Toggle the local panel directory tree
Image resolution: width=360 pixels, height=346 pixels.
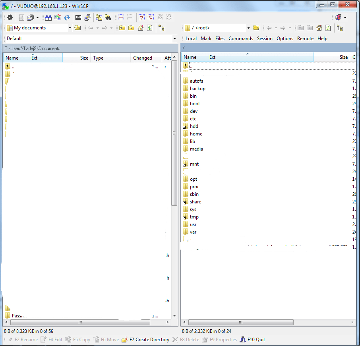click(161, 28)
